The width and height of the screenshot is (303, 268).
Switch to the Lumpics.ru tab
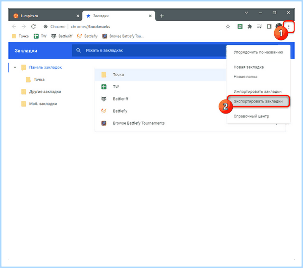[45, 16]
